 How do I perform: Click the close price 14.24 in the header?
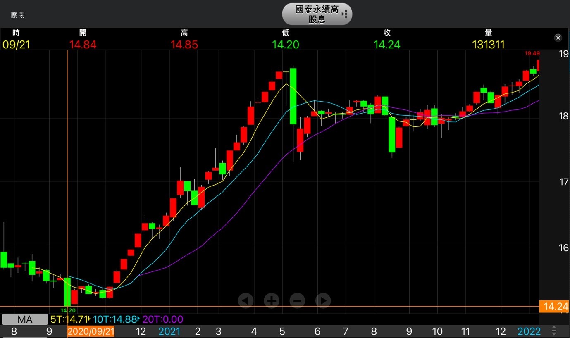point(387,45)
